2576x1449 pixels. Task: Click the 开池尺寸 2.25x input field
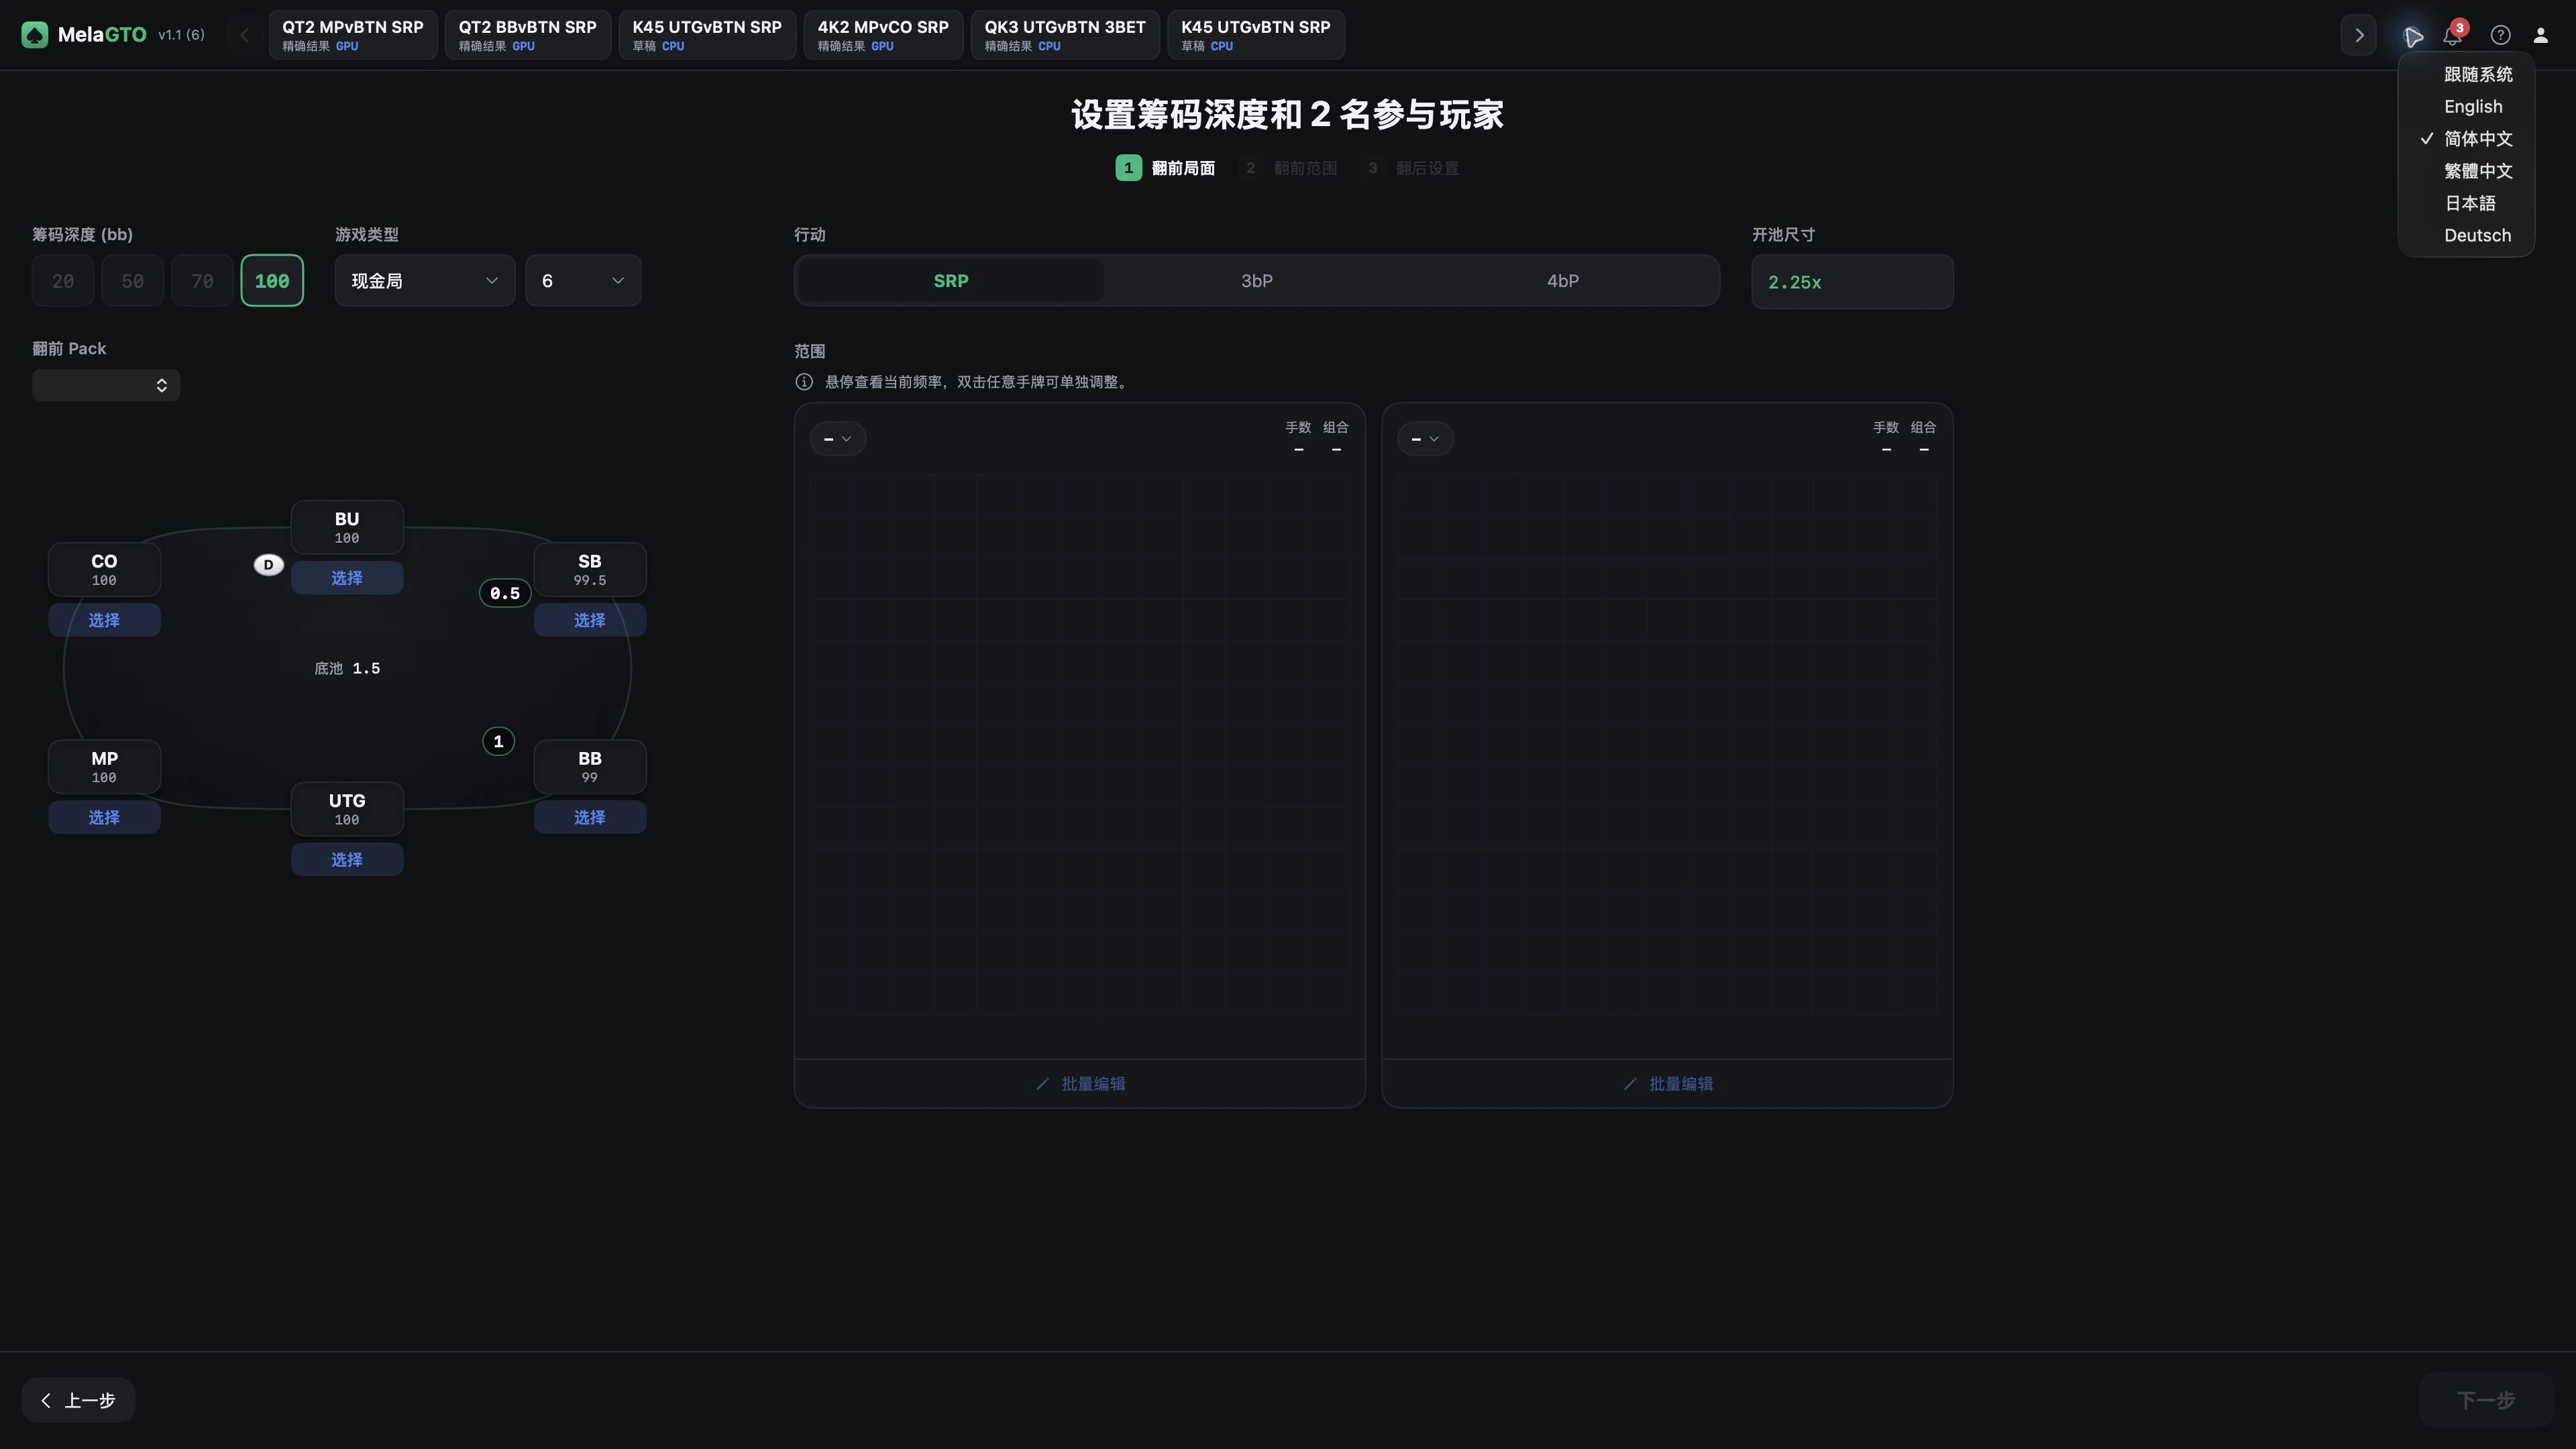tap(1852, 282)
